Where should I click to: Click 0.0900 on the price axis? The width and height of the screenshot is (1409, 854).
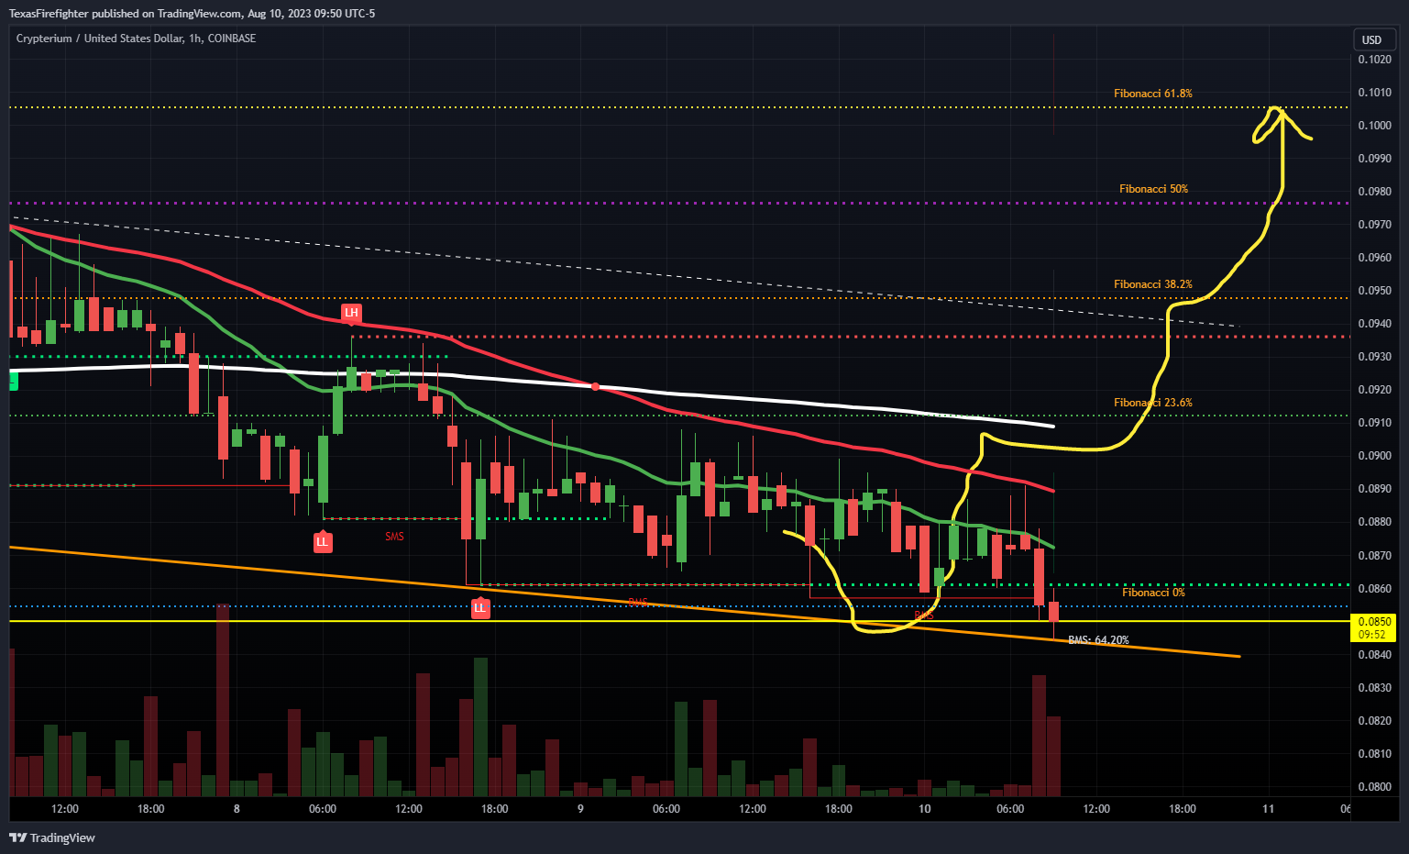pyautogui.click(x=1374, y=456)
